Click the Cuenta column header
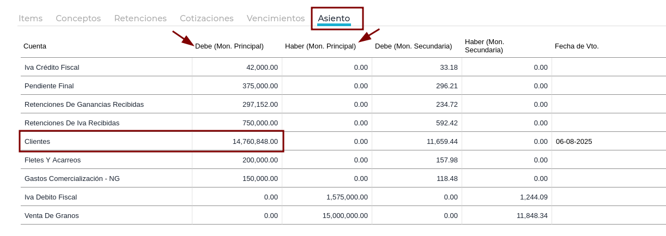The height and width of the screenshot is (236, 666). (x=35, y=46)
